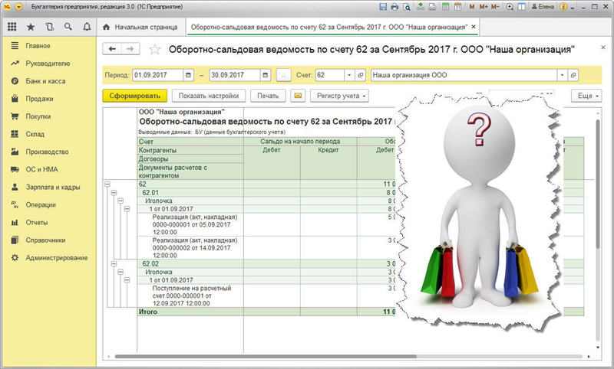Add report to favorites with star outline
Screen dimensions: 614x369
[x=155, y=49]
